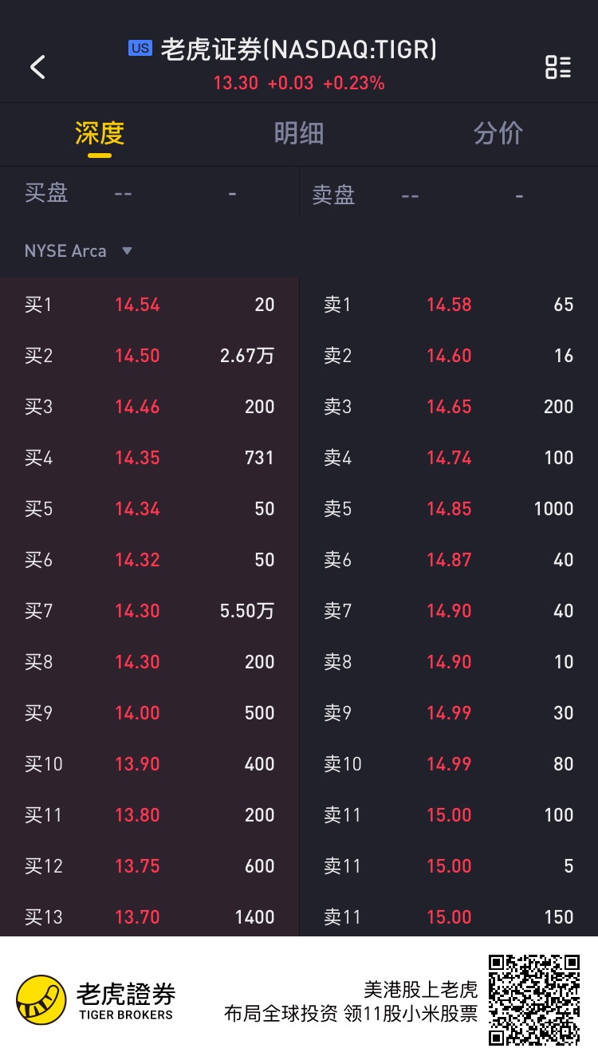Tap the 买7 row with 5.50万 volume

(x=149, y=611)
